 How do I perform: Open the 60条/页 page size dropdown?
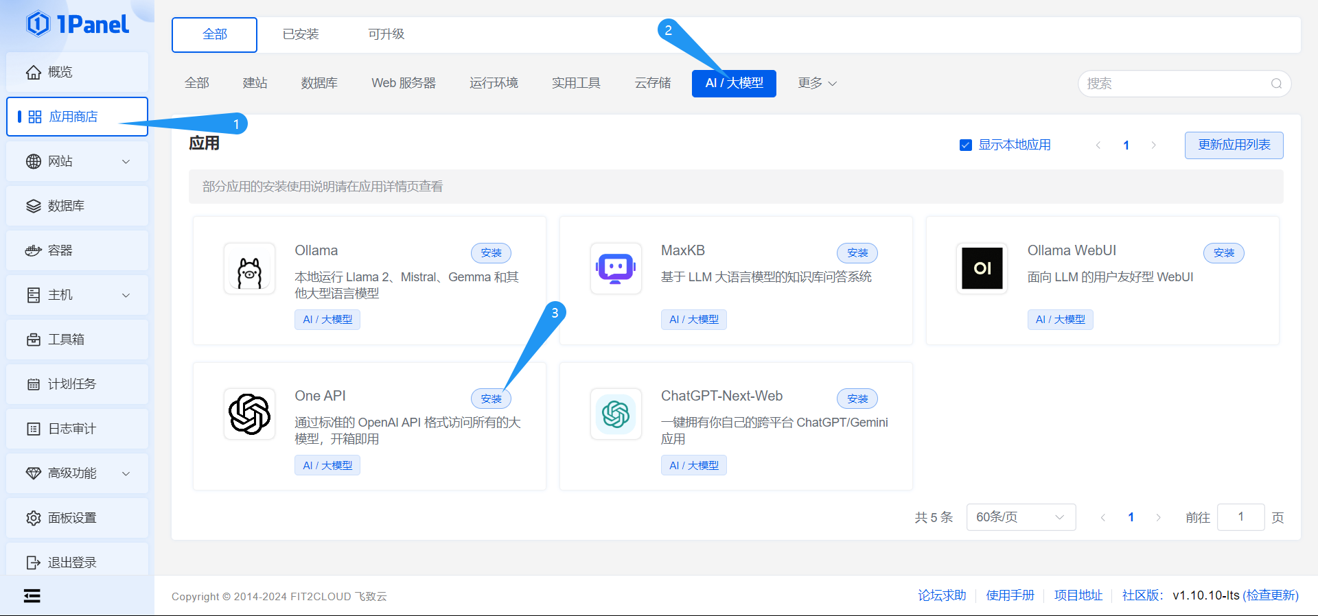[1020, 517]
